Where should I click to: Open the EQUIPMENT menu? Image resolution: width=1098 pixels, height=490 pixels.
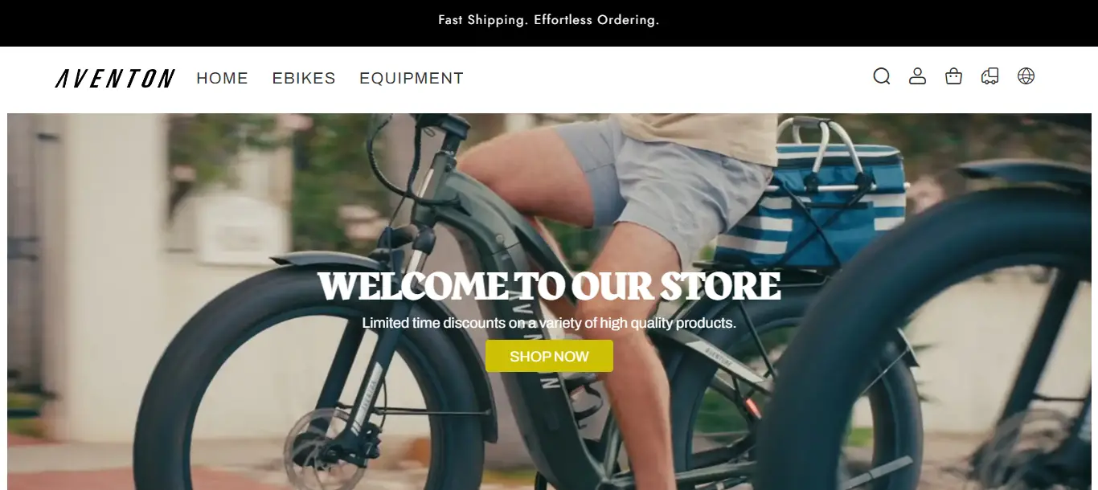tap(412, 78)
